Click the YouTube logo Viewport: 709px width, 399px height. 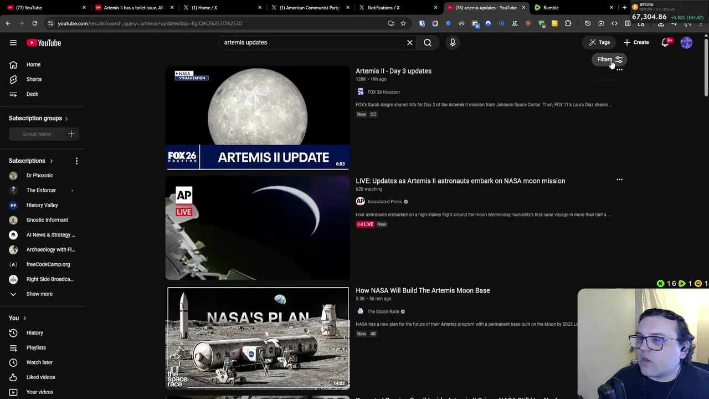pos(44,43)
